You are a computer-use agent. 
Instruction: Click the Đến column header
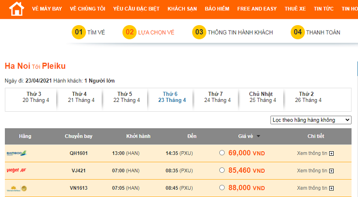tap(192, 136)
